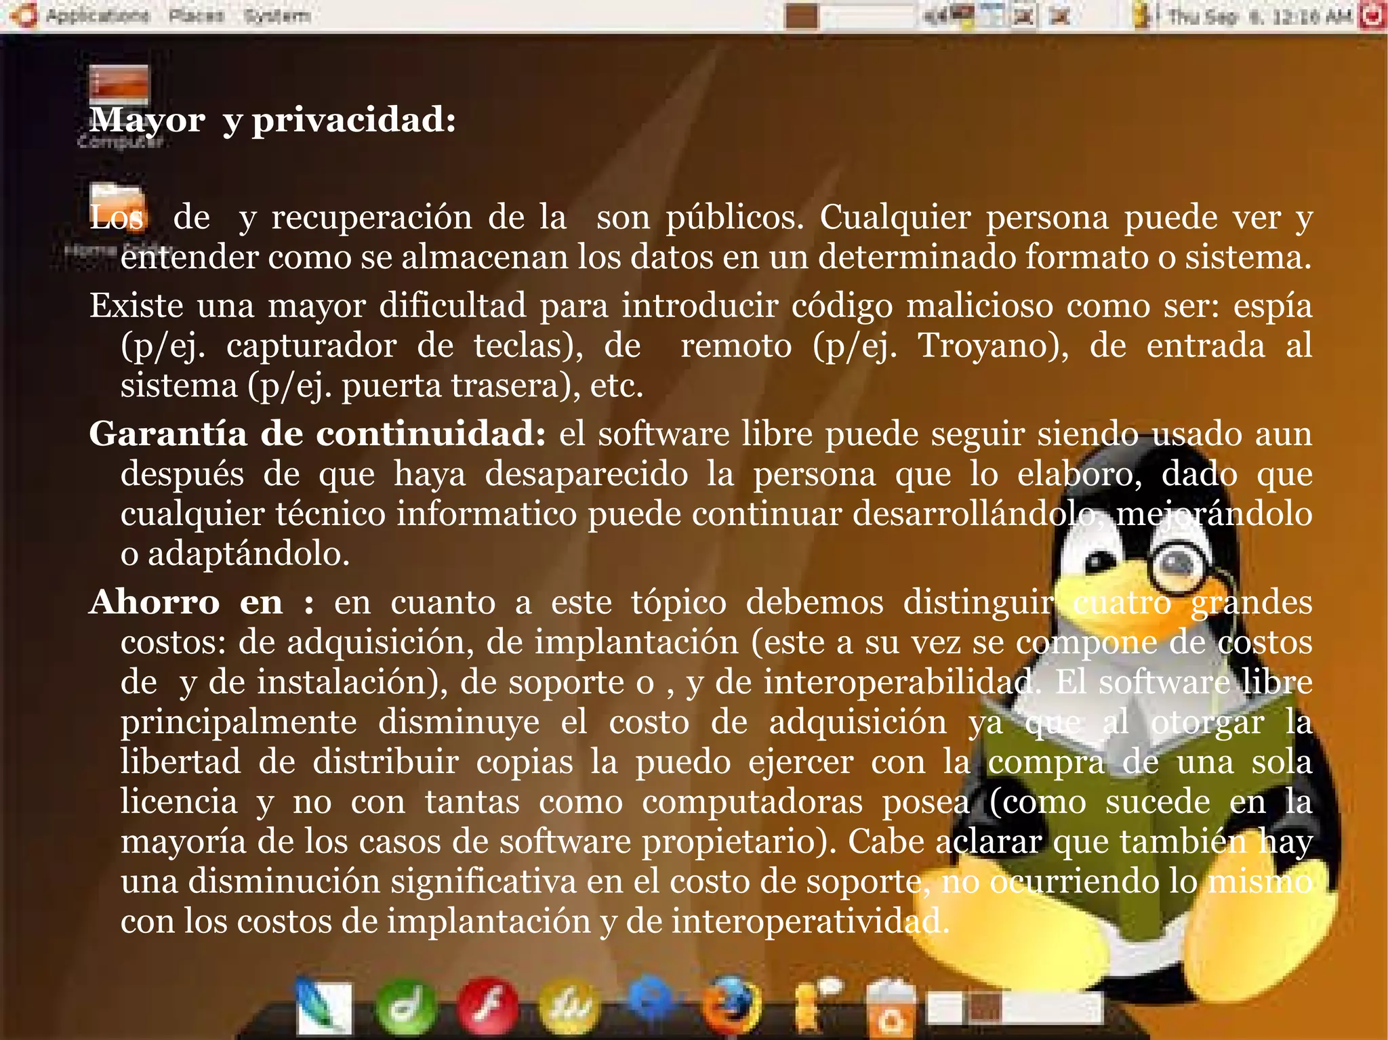The height and width of the screenshot is (1040, 1388).
Task: Open the orange trash icon in dock
Action: (x=891, y=1007)
